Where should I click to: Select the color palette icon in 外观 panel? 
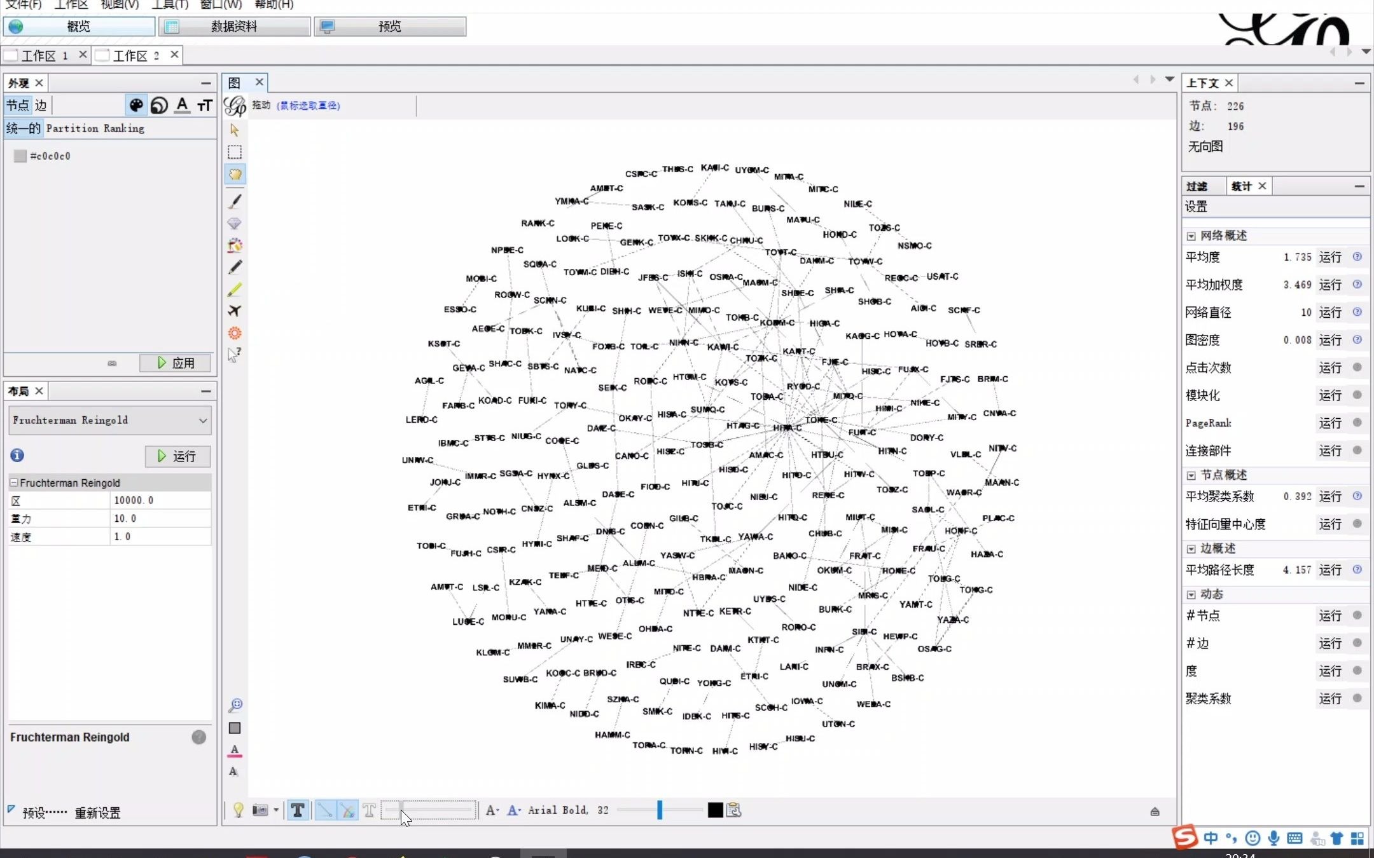point(136,106)
